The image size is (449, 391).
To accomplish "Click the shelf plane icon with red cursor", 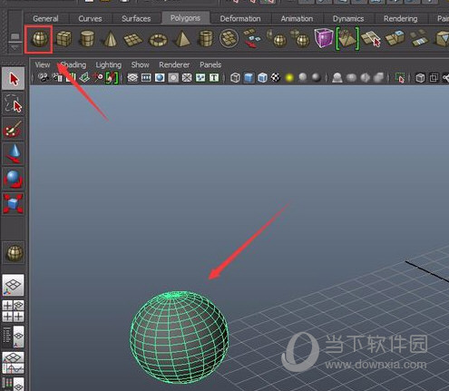I will pos(371,39).
